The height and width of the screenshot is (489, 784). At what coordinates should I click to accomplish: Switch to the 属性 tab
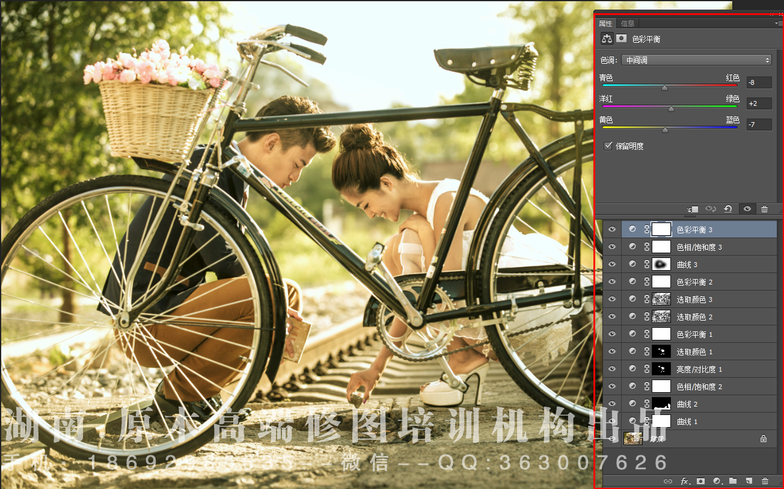tap(605, 23)
